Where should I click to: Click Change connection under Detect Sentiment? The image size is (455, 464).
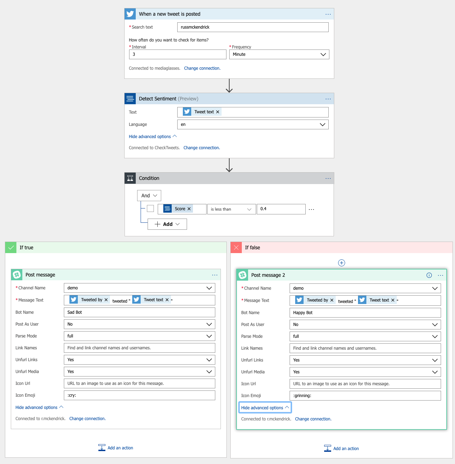(x=201, y=147)
